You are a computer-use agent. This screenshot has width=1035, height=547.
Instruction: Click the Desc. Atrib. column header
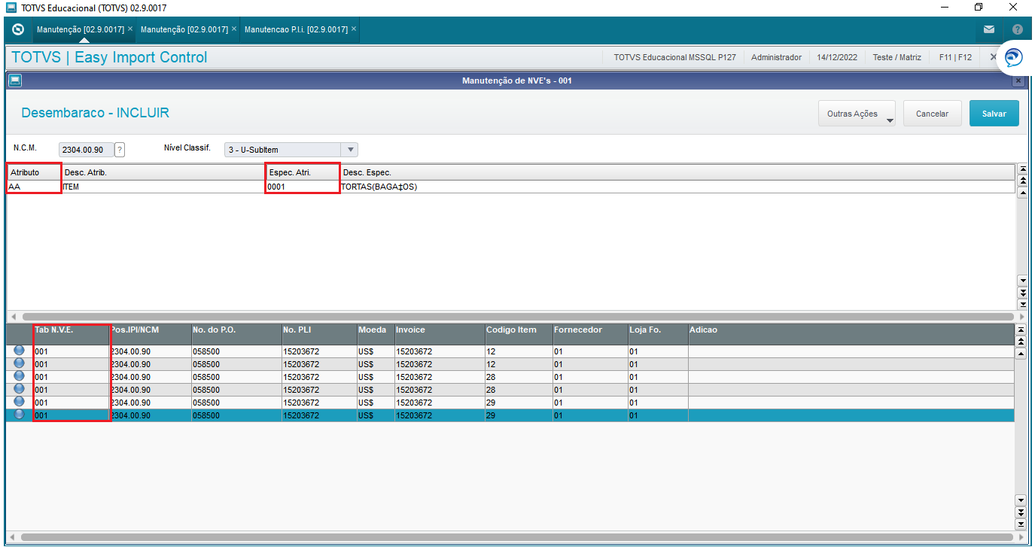coord(163,172)
